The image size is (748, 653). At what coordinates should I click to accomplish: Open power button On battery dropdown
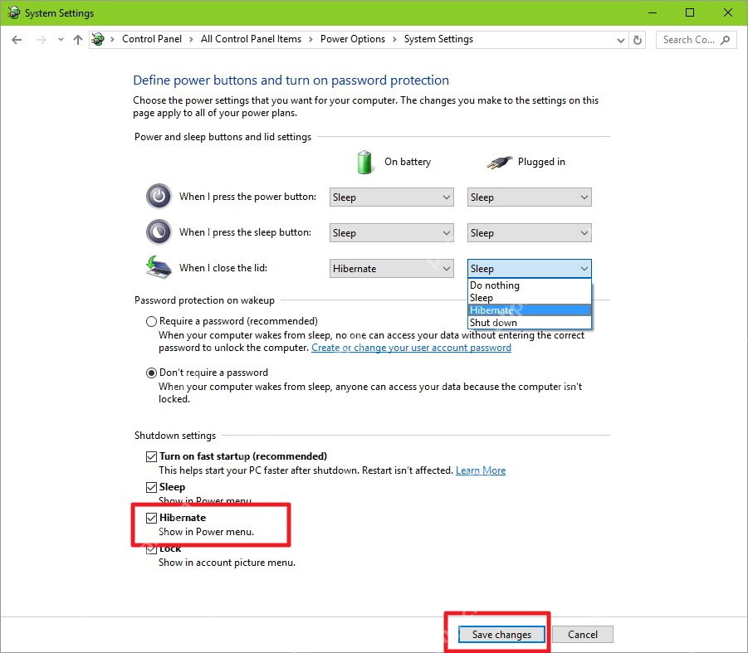pyautogui.click(x=391, y=197)
